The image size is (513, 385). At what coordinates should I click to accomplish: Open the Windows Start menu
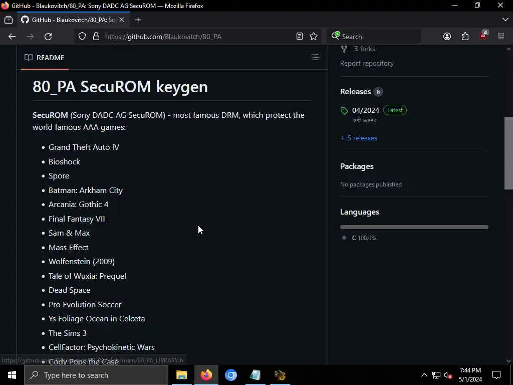tap(12, 375)
